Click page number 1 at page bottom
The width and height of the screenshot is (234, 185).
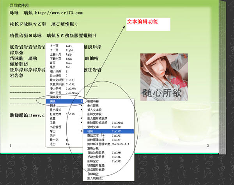tap(11, 146)
